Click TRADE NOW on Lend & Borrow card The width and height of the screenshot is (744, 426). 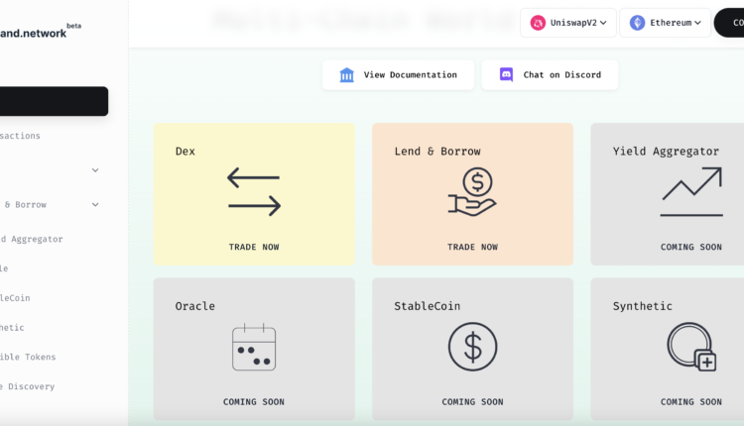[472, 247]
